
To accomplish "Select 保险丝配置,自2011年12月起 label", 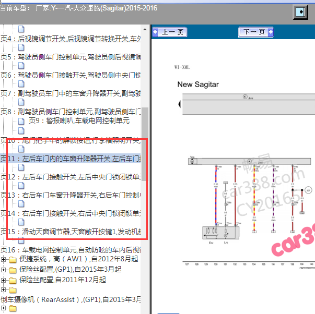I will click(63, 280).
